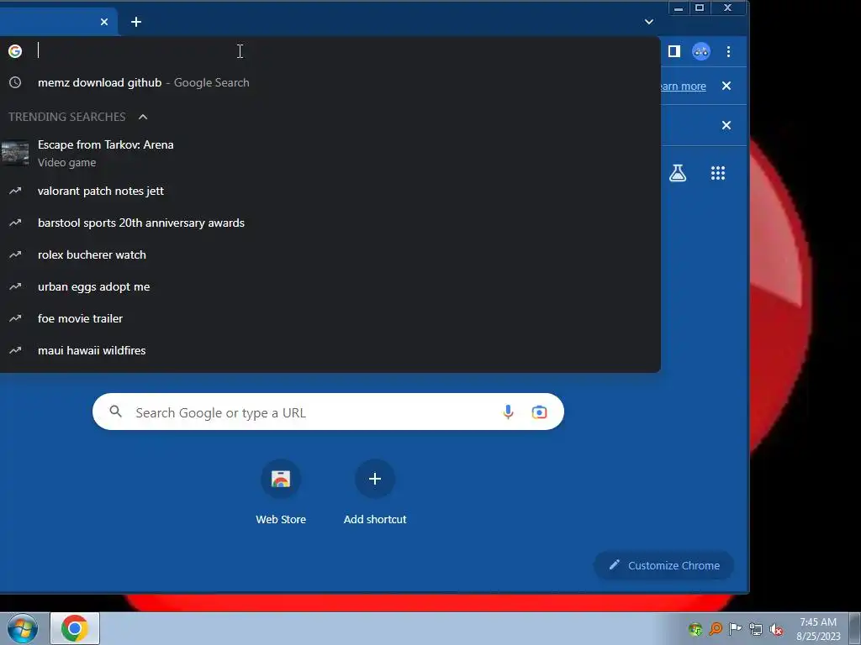This screenshot has height=645, width=861.
Task: Click the TRENDING SEARCHES heading
Action: pos(67,117)
